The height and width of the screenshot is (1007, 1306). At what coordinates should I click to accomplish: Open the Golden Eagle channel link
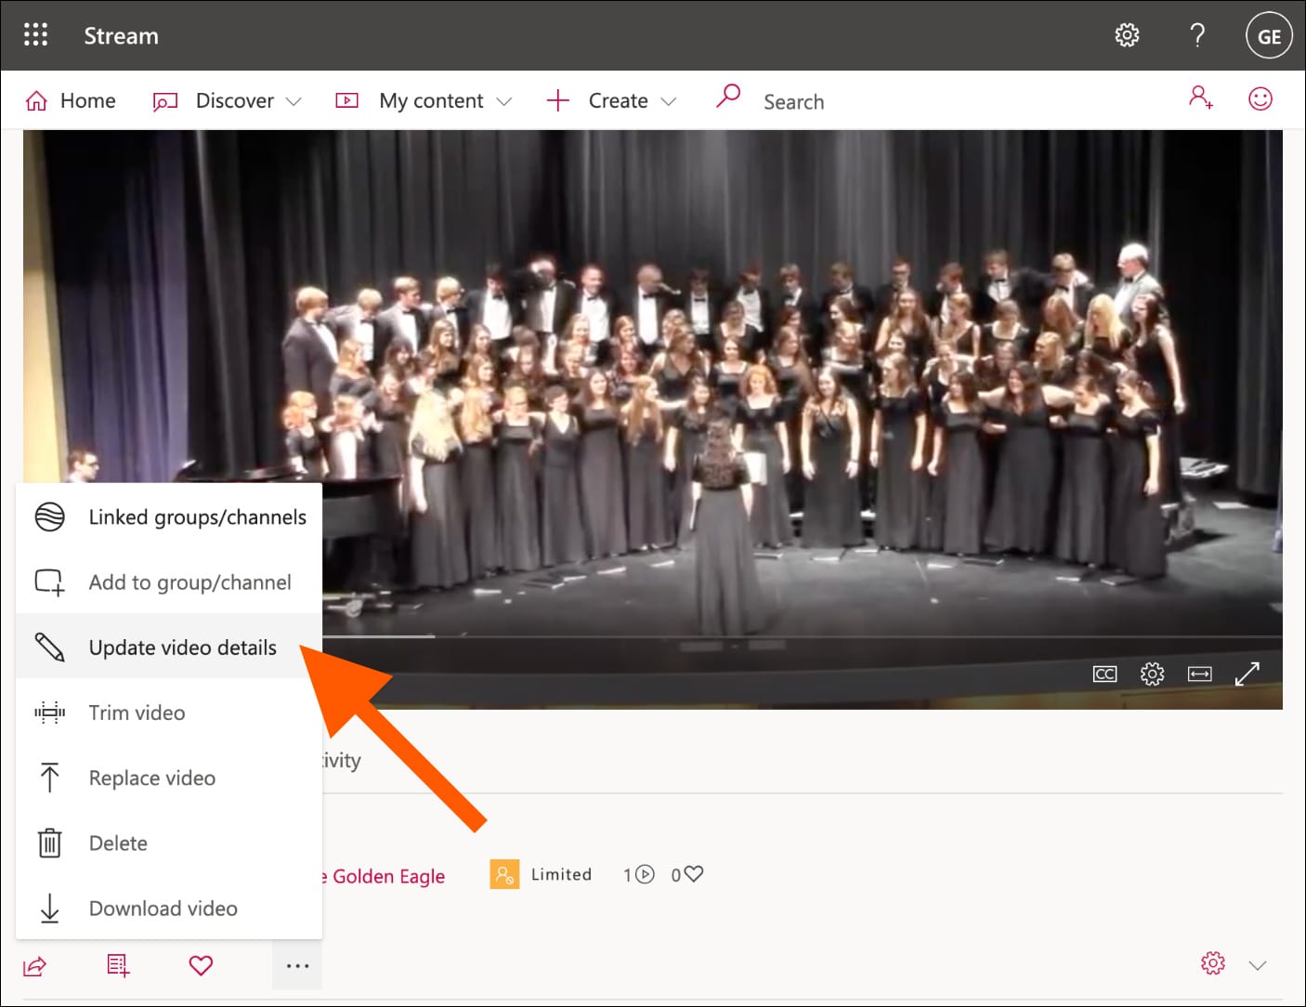pyautogui.click(x=385, y=876)
